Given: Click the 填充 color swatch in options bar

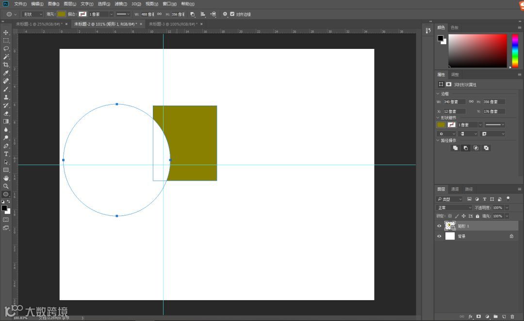Looking at the screenshot, I should (62, 15).
